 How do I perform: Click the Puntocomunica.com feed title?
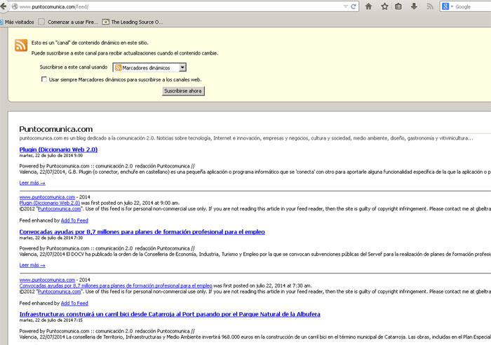coord(56,129)
